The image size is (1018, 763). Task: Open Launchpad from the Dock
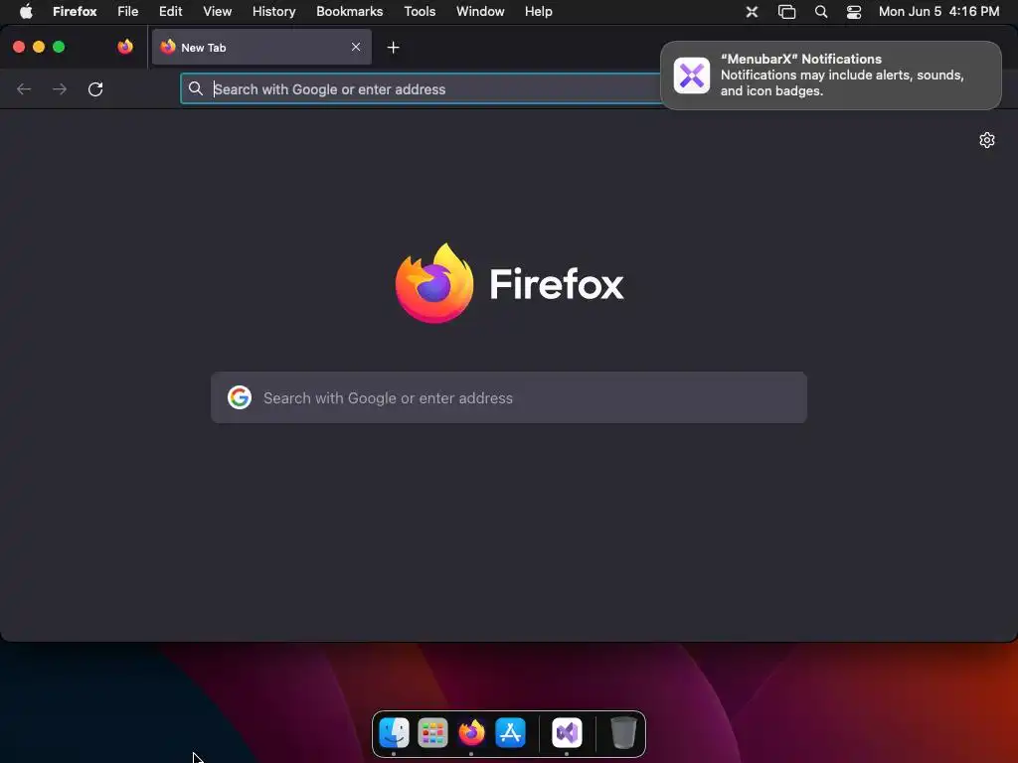[432, 732]
